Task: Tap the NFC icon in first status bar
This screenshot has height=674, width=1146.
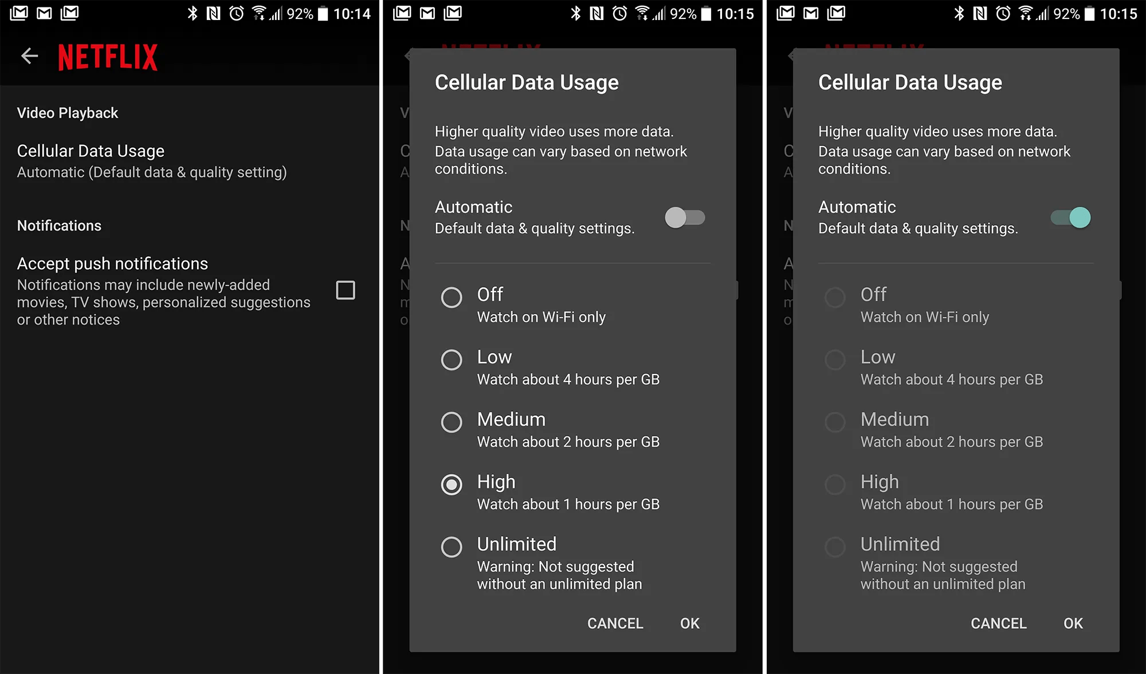Action: [213, 13]
